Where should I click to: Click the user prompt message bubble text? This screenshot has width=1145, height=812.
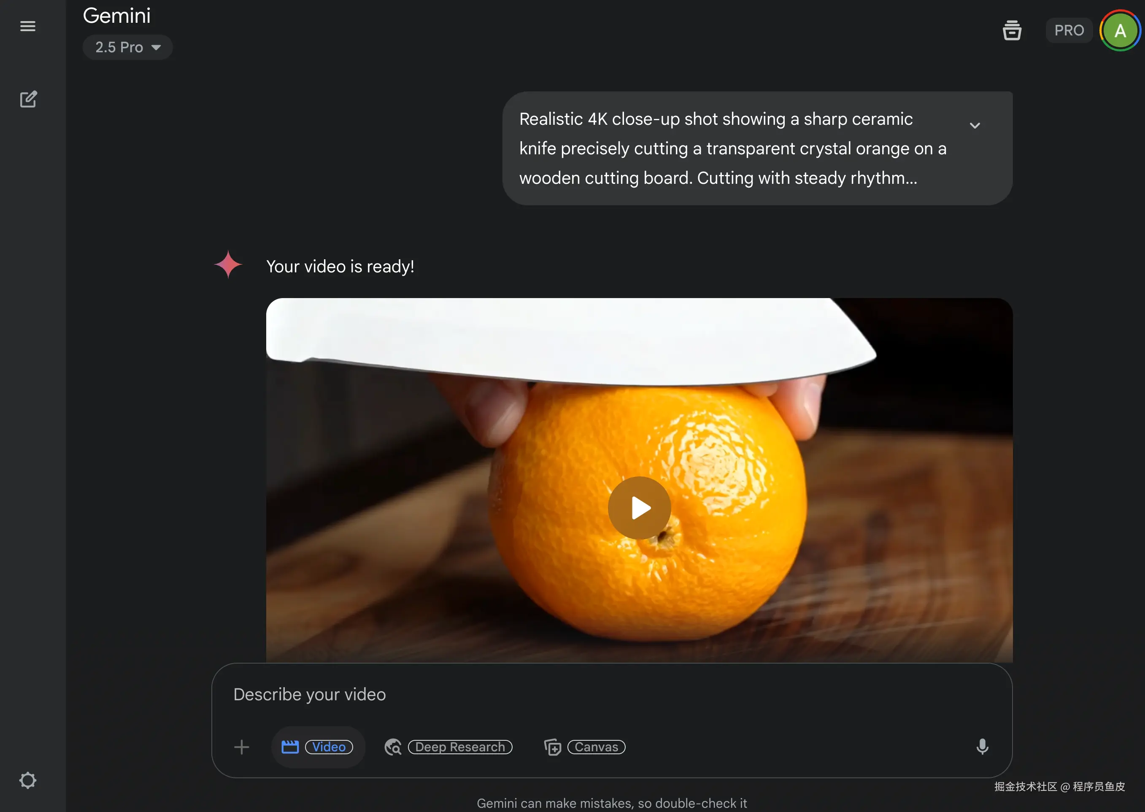click(x=733, y=148)
